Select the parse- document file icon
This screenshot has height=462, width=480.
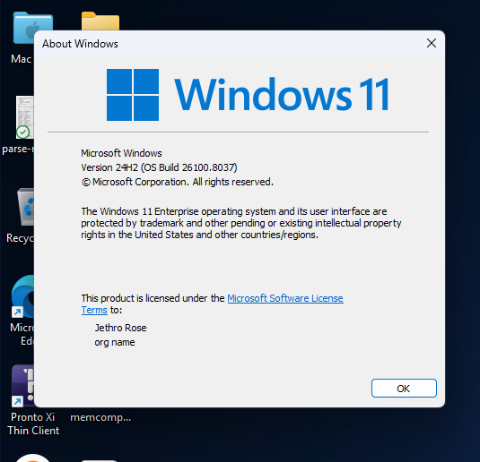(x=24, y=116)
